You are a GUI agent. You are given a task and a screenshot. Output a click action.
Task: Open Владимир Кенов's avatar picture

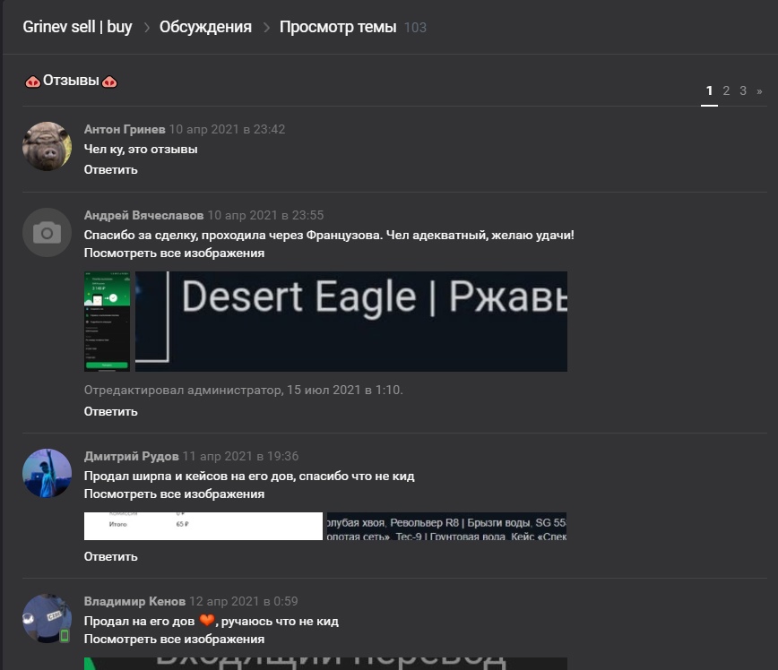(x=48, y=618)
